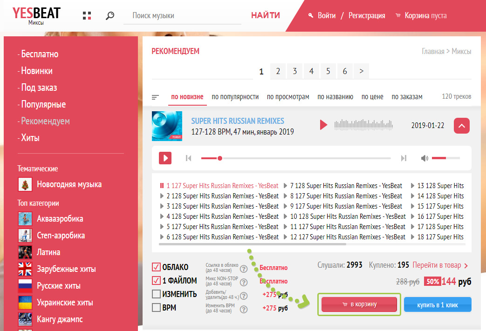
Task: Click help icon next to ОБЛАКО option
Action: (x=243, y=269)
